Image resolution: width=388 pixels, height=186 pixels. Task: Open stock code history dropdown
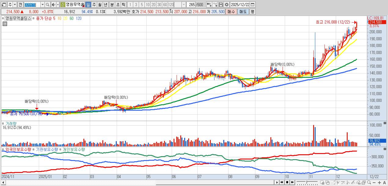click(42, 5)
